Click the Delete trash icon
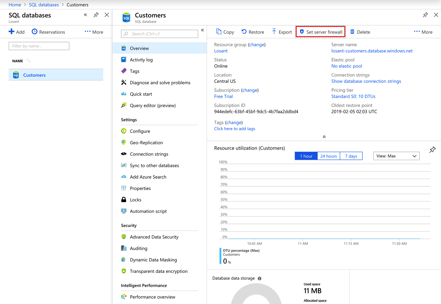The height and width of the screenshot is (304, 441). point(352,32)
